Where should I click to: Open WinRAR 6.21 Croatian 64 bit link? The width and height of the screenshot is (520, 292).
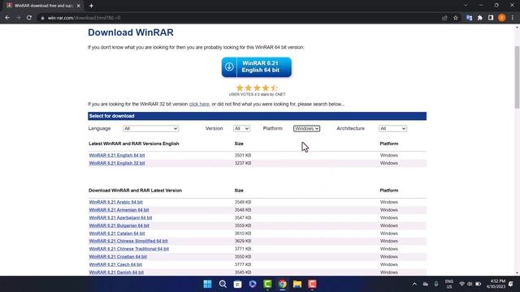tap(118, 256)
